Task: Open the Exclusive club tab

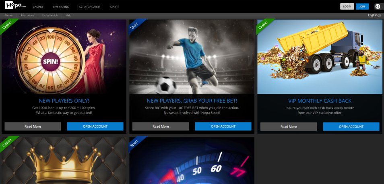Action: tap(50, 15)
